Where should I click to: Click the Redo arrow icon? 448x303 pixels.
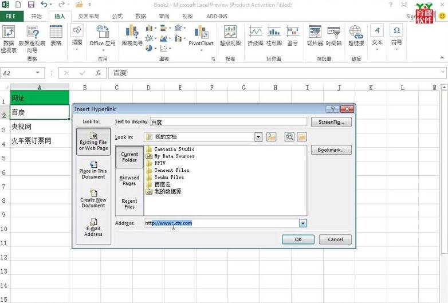pos(61,4)
